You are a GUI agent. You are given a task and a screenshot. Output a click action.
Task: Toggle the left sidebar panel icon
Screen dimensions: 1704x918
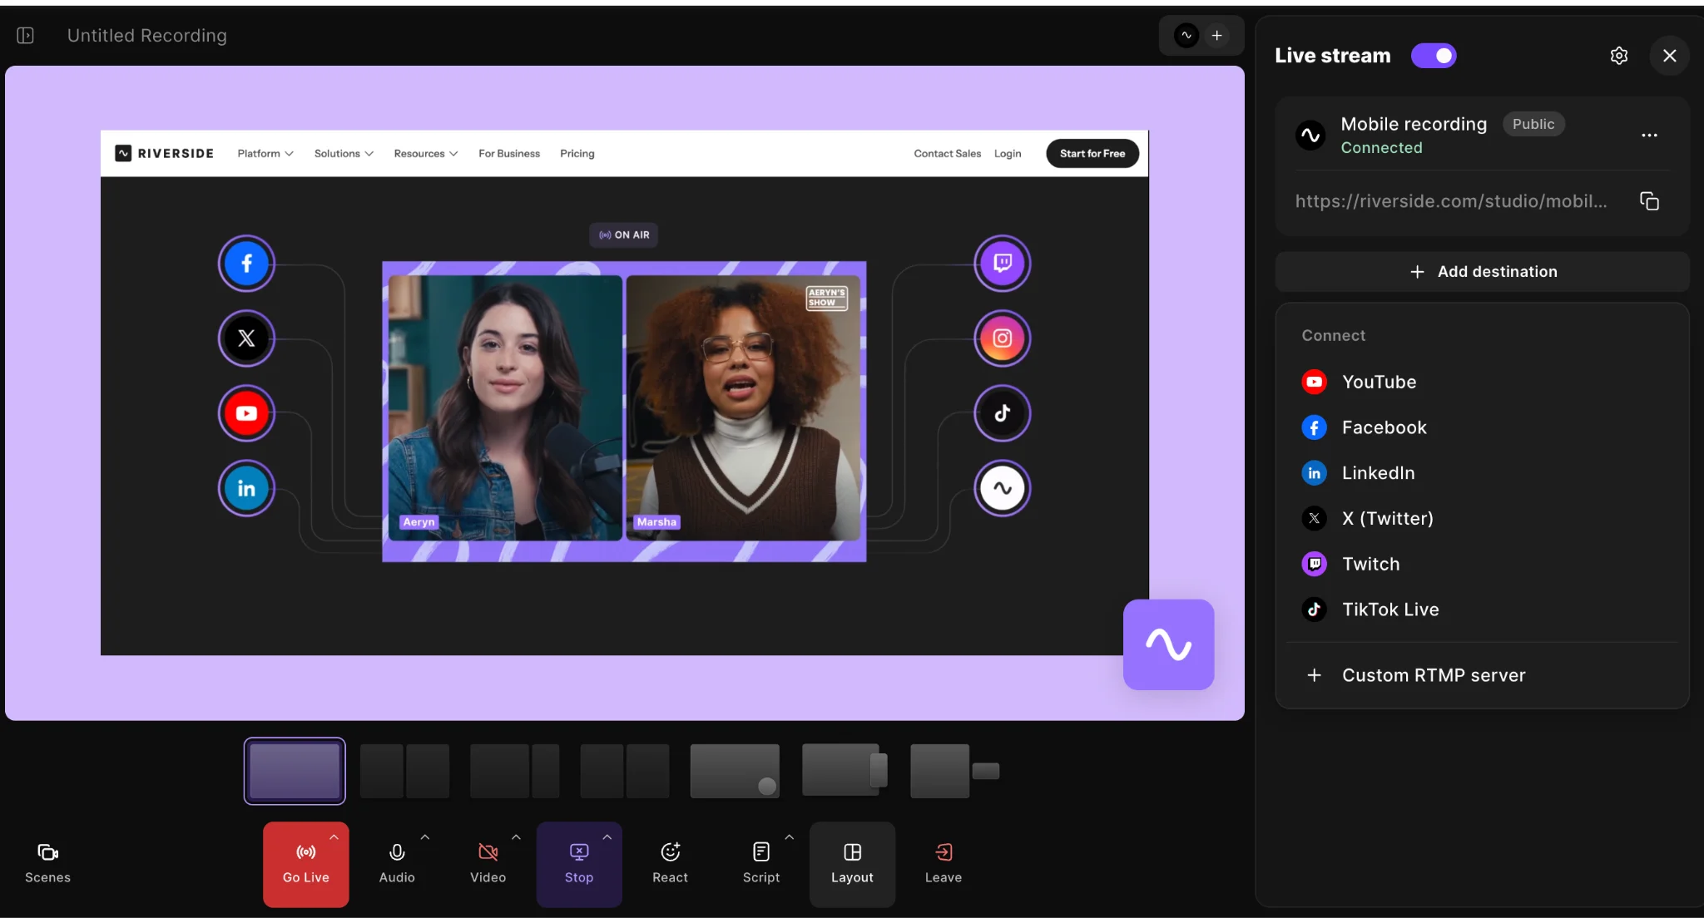pyautogui.click(x=25, y=35)
